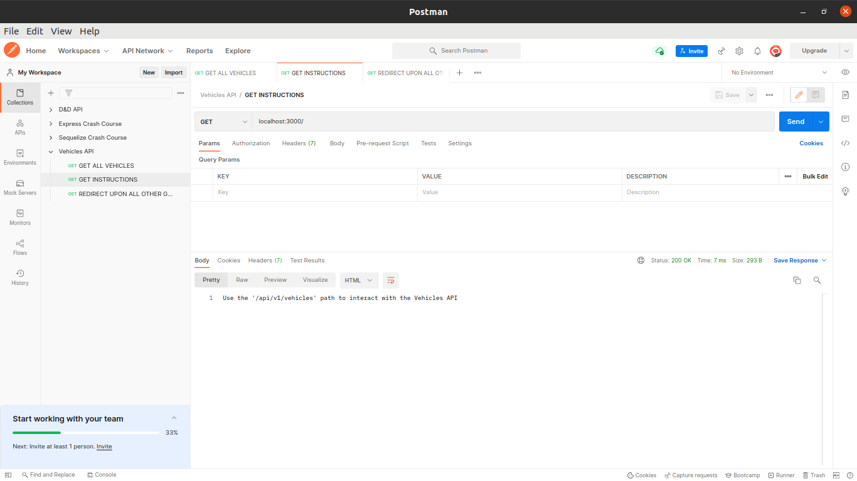
Task: Open request documentation in the right sidebar
Action: [x=845, y=95]
